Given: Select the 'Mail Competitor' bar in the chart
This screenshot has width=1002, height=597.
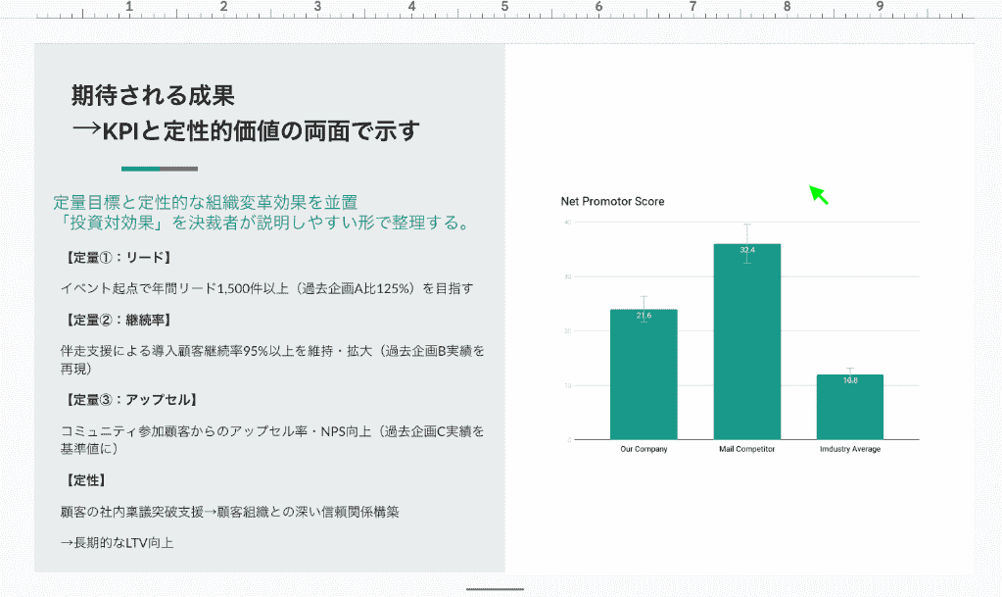Looking at the screenshot, I should coord(747,342).
